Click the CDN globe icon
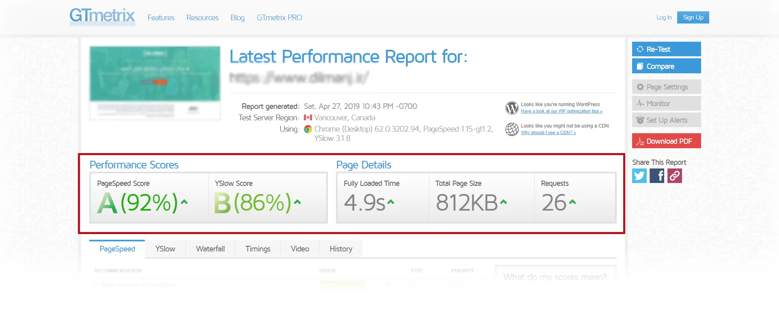 pyautogui.click(x=512, y=129)
